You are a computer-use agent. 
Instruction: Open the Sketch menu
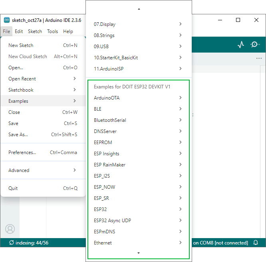[35, 31]
